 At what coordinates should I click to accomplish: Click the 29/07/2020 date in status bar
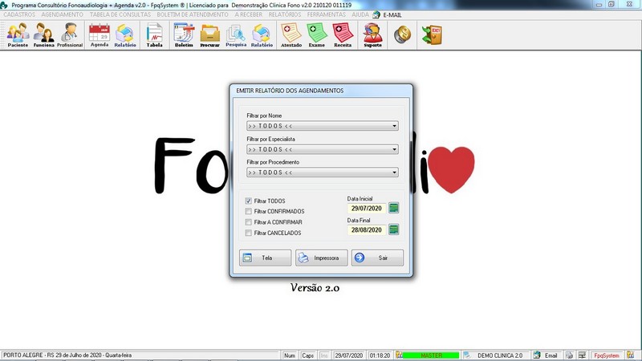[349, 355]
